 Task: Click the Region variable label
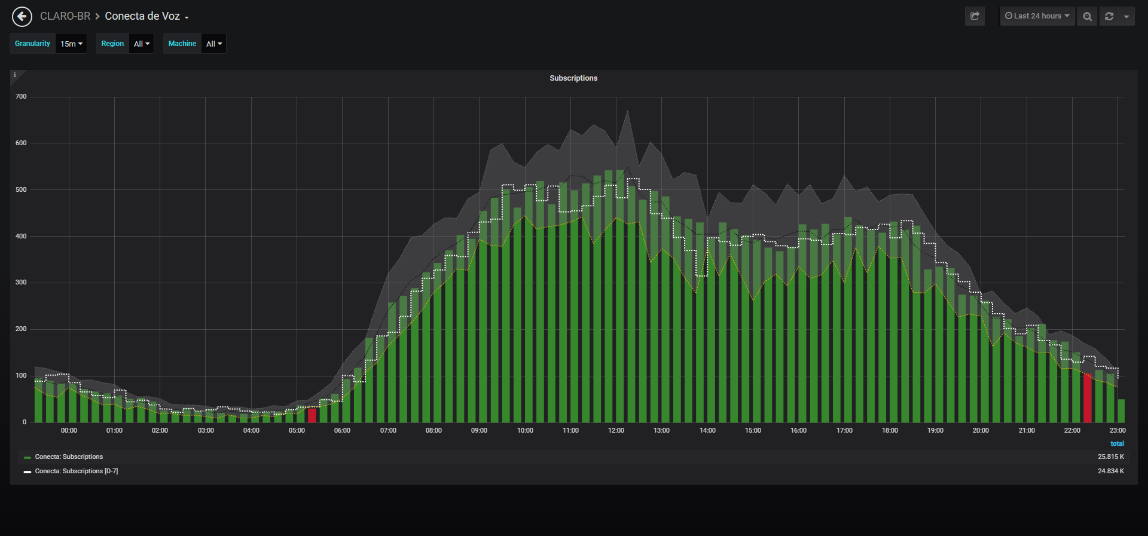[112, 44]
